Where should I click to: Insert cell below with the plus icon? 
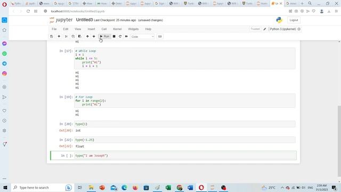click(59, 37)
